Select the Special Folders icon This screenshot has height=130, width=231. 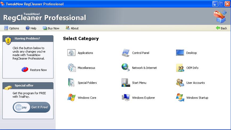(x=71, y=82)
